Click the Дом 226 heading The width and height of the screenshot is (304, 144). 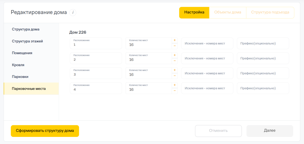[x=77, y=32]
